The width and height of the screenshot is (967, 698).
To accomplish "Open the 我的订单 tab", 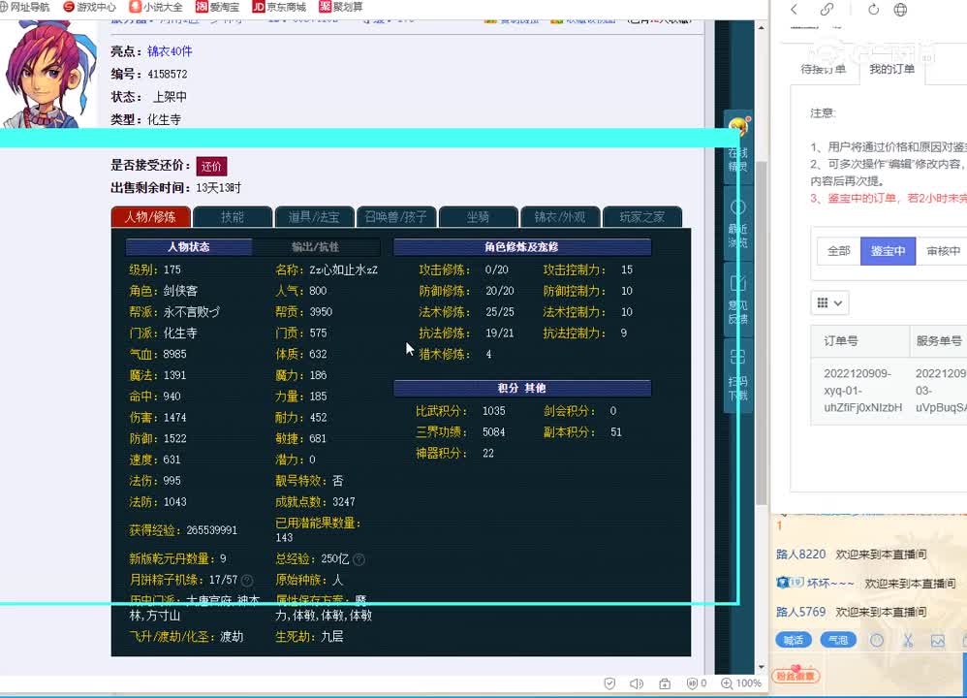I will [891, 69].
